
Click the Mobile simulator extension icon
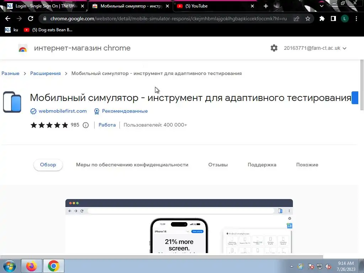tap(12, 102)
